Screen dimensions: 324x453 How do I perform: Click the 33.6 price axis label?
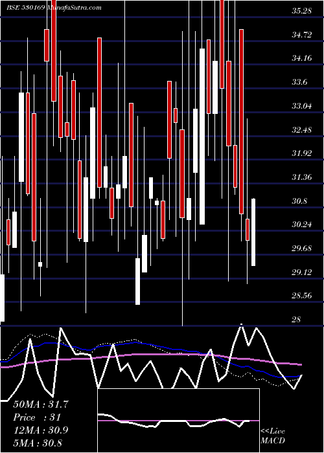[x=299, y=82]
